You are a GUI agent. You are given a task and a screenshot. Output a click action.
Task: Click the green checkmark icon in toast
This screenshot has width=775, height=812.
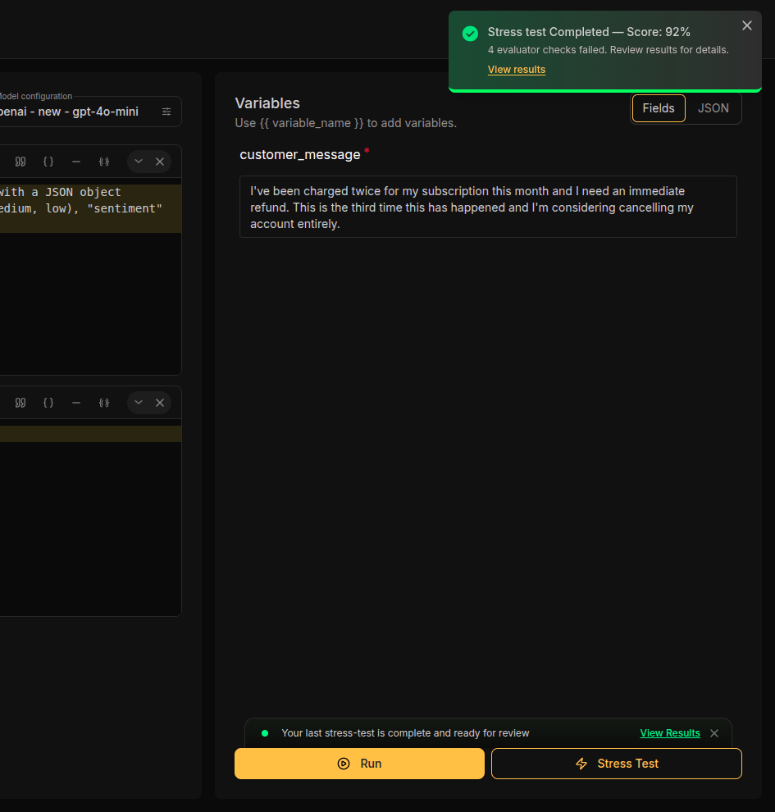(470, 34)
